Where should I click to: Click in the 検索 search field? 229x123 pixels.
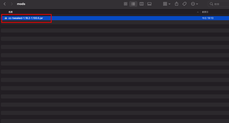[x=219, y=4]
